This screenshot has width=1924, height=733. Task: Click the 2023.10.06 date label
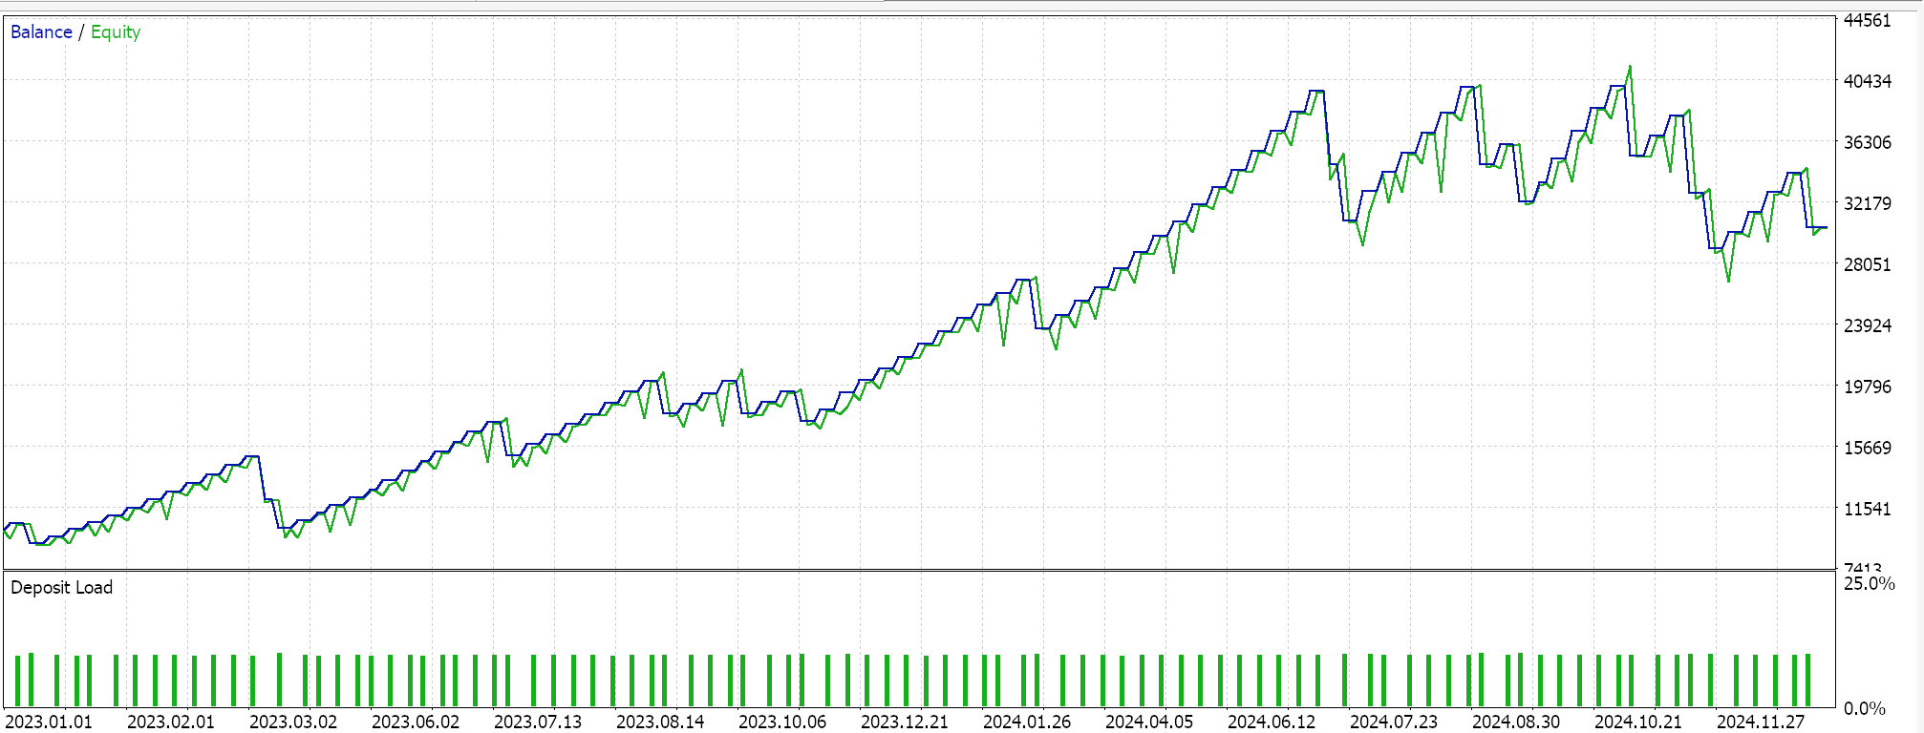coord(782,722)
